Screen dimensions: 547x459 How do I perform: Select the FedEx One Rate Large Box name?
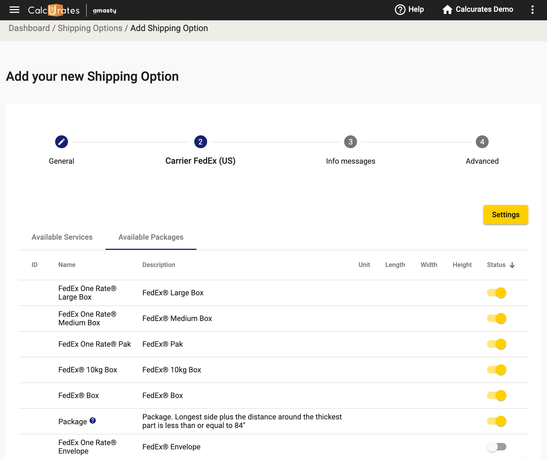pyautogui.click(x=88, y=293)
